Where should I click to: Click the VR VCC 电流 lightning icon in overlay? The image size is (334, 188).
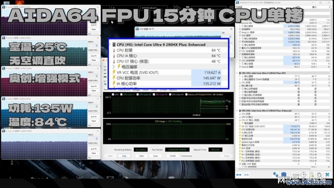114,73
